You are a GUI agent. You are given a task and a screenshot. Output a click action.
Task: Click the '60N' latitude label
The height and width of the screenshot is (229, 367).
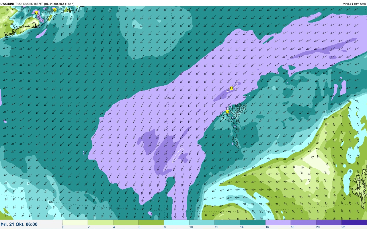(51, 202)
